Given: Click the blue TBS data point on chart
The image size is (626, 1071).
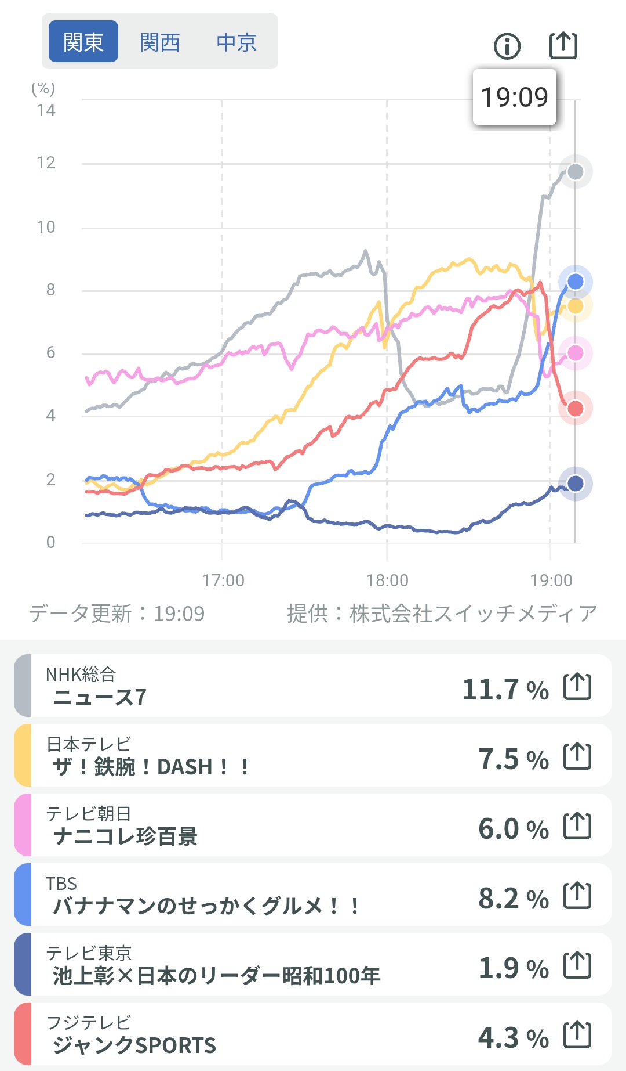Looking at the screenshot, I should click(x=575, y=282).
